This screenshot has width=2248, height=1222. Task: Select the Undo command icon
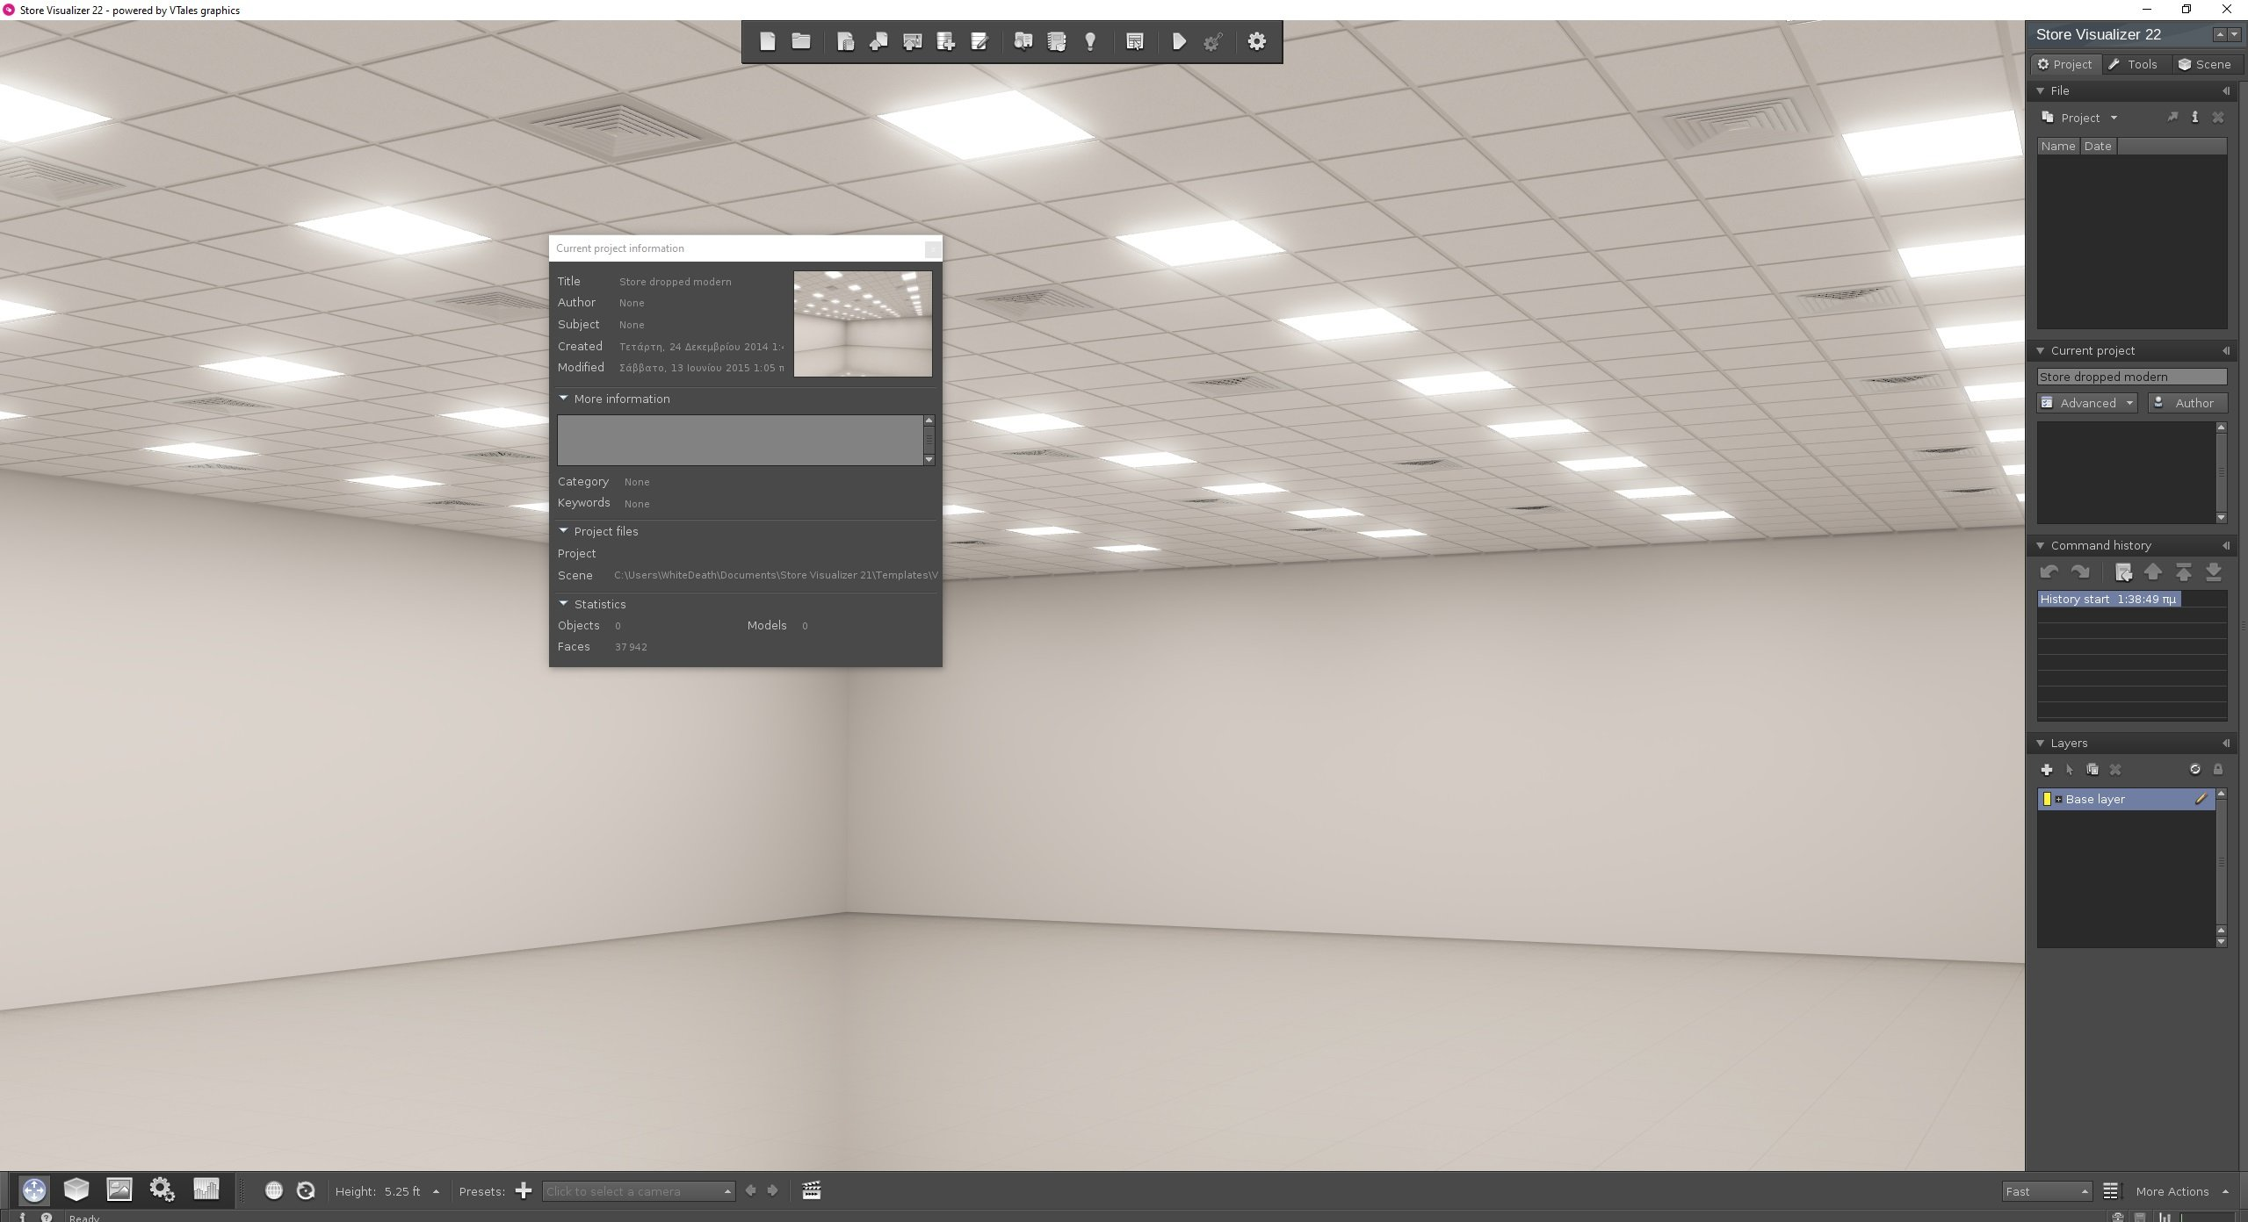click(2049, 571)
